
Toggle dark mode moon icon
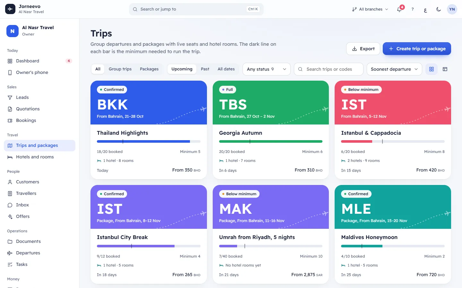[439, 9]
